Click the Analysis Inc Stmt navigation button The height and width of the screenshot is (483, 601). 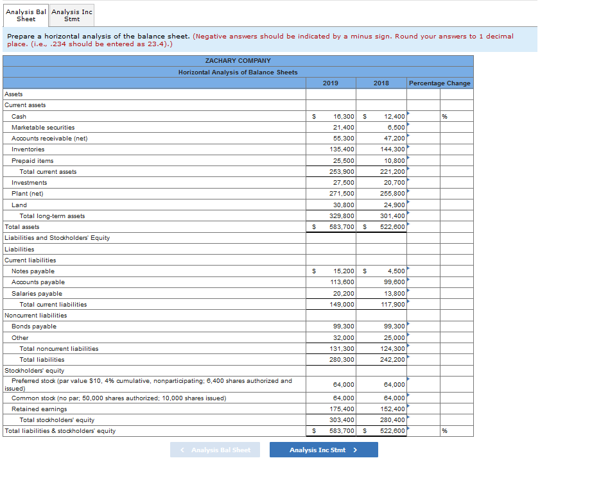point(323,450)
